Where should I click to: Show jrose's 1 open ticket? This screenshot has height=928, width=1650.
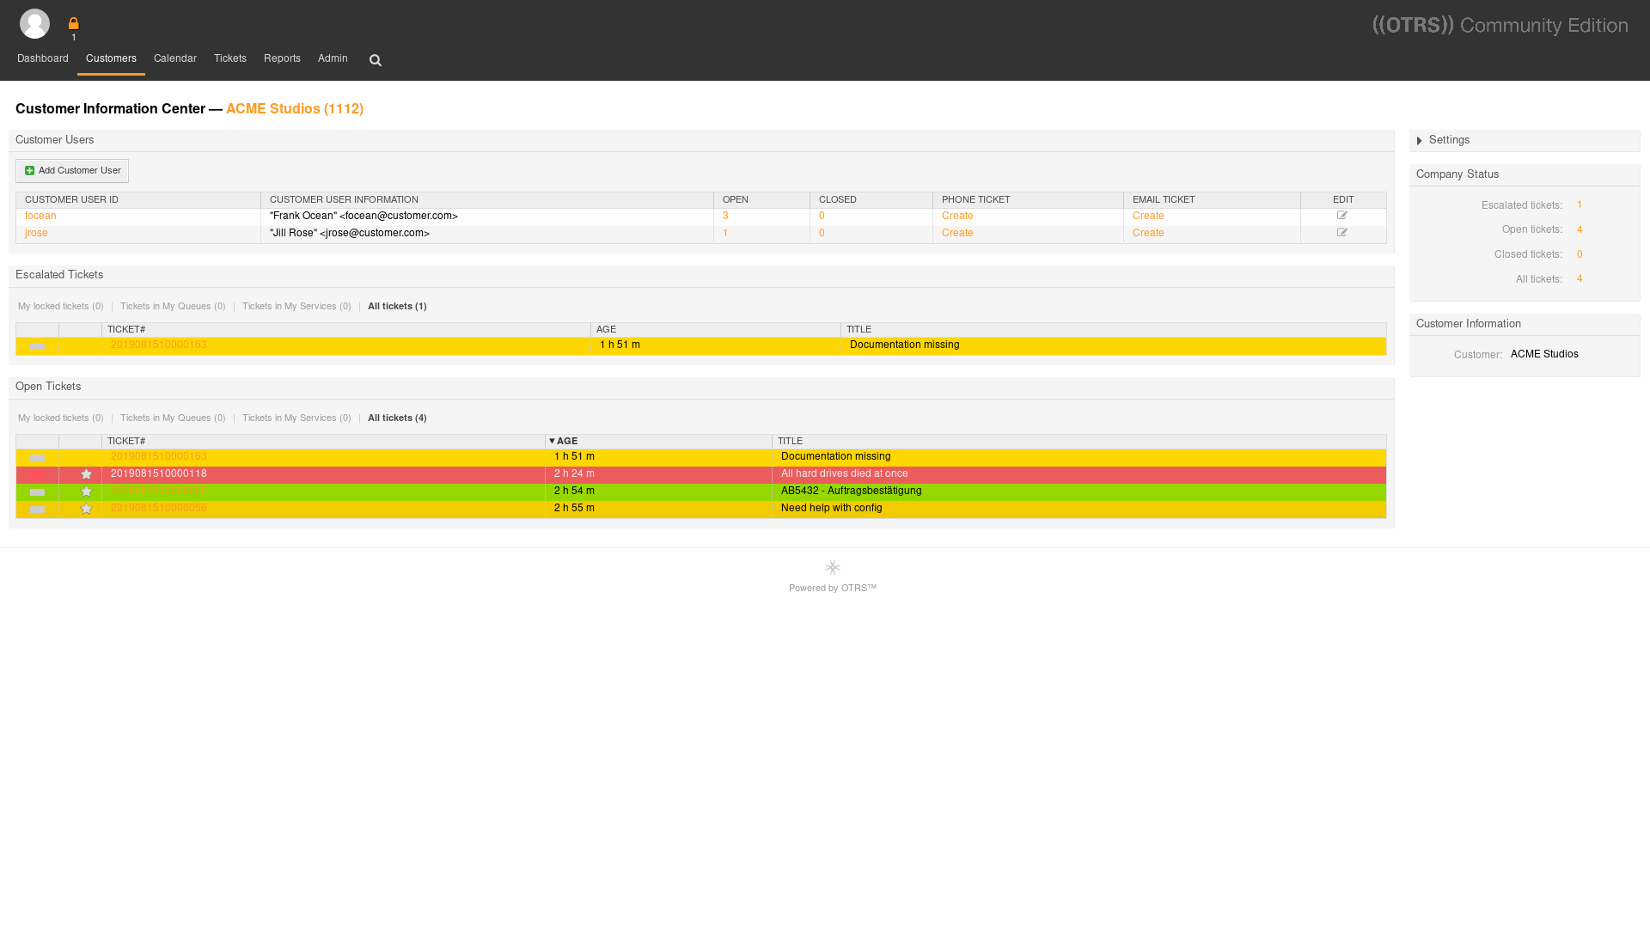point(725,234)
